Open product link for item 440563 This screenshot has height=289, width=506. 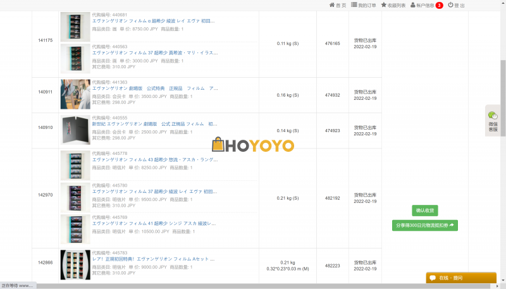click(x=155, y=52)
